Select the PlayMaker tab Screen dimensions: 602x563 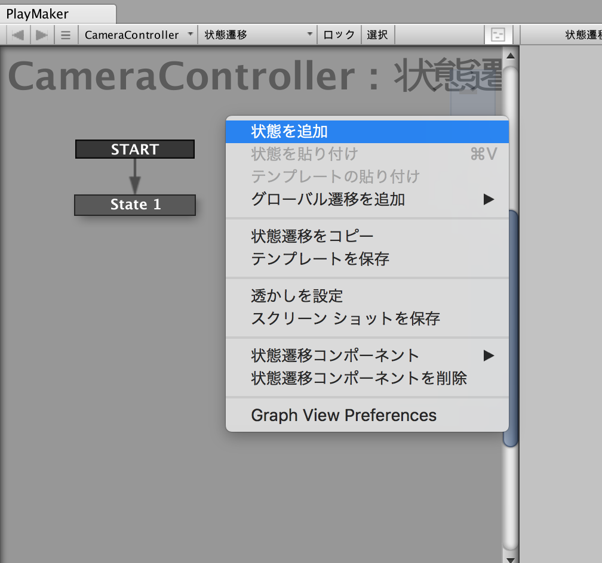[57, 14]
